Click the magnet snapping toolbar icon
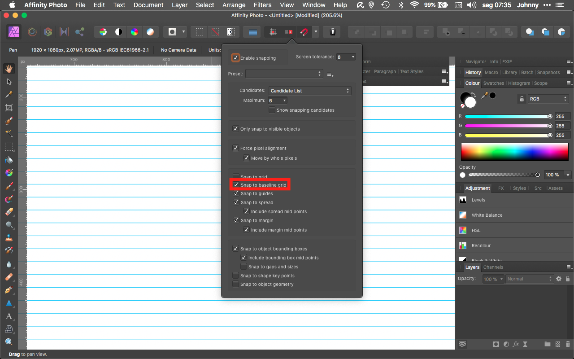This screenshot has height=359, width=574. click(x=304, y=32)
